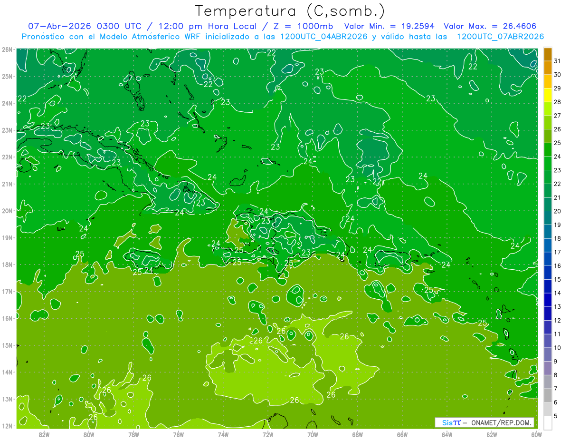
Task: Click the 26N latitude axis label
Action: [7, 49]
